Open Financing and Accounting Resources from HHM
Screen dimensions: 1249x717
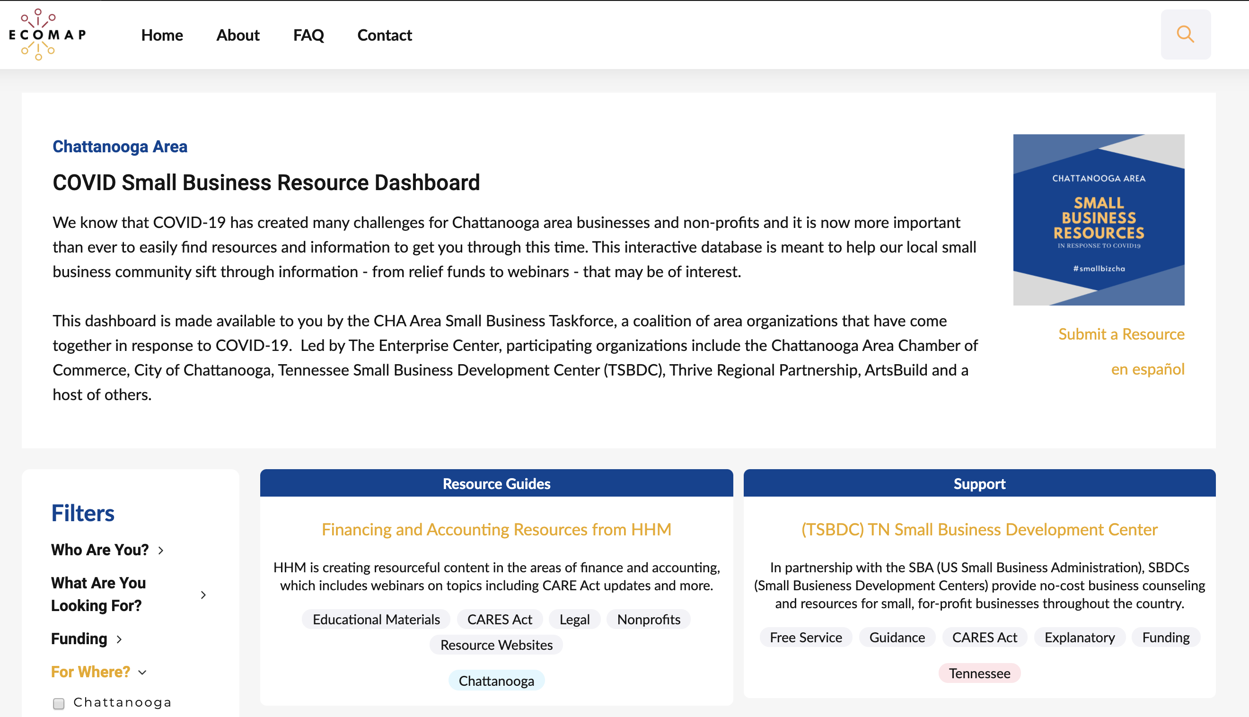[496, 529]
